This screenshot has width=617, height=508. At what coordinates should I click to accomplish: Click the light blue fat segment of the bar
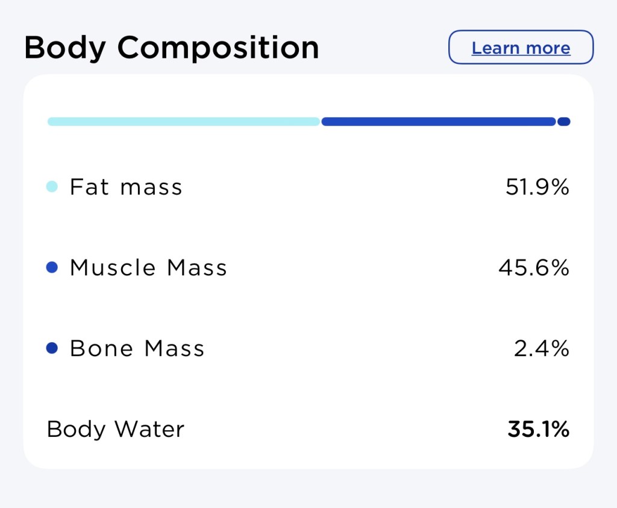coord(183,121)
